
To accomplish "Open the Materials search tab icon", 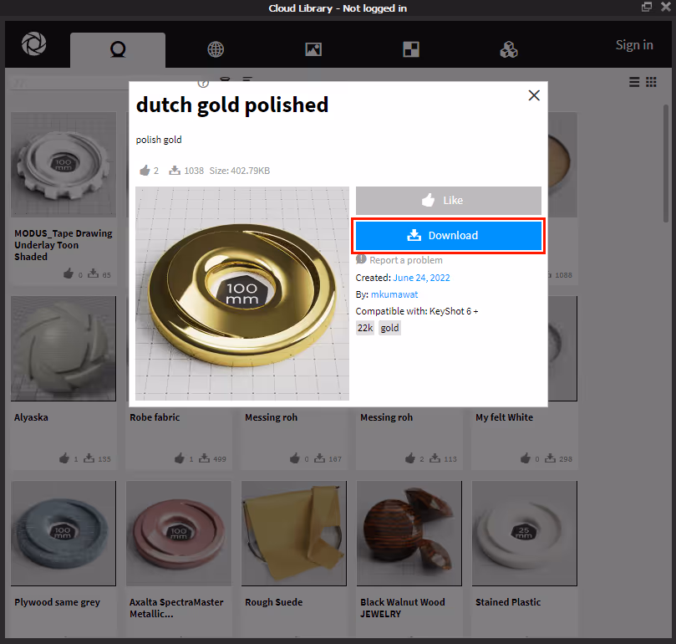I will tap(117, 49).
